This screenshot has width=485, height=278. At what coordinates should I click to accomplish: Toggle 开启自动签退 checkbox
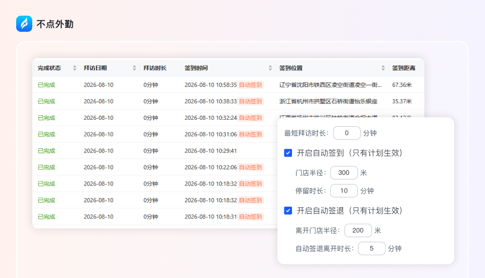click(x=288, y=211)
